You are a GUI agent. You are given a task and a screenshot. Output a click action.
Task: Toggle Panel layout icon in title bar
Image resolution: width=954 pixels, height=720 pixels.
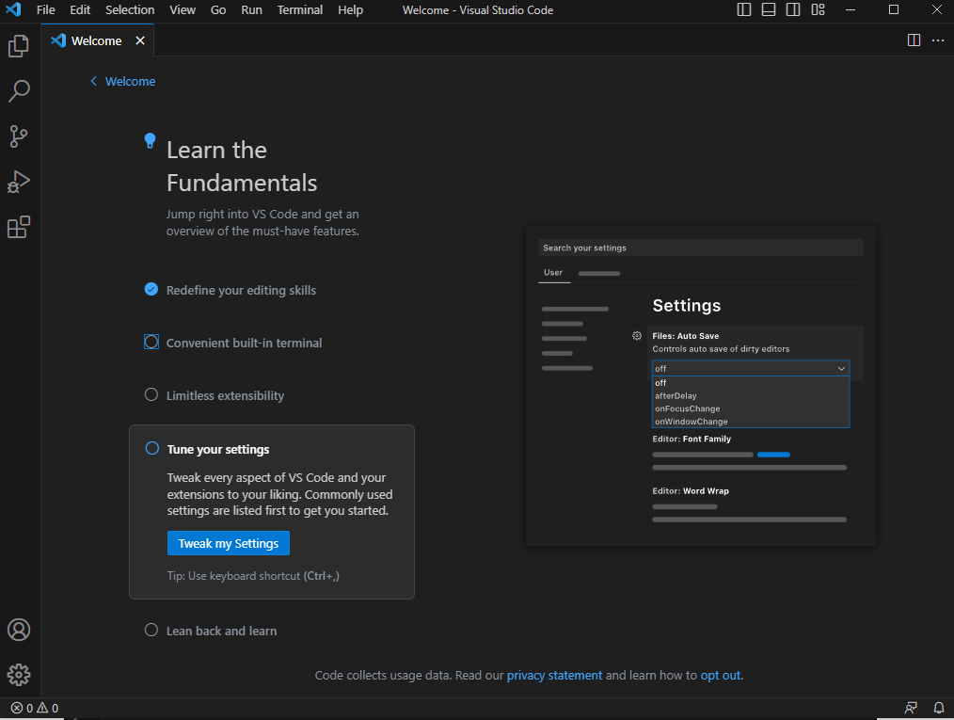point(769,9)
